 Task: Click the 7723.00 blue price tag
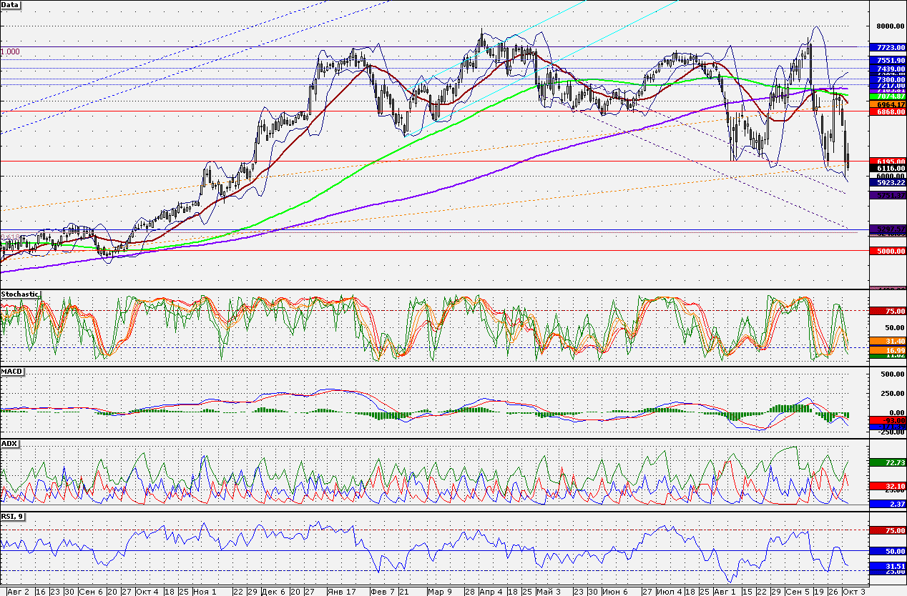[887, 47]
